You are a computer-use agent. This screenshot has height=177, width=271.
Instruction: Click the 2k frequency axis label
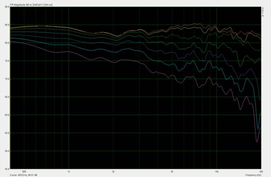(113, 172)
